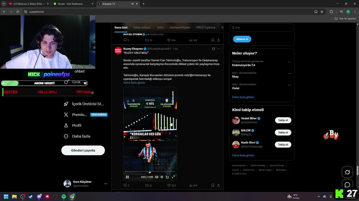Open the floating Grok button
Screen dimensions: 359x201
(347, 172)
